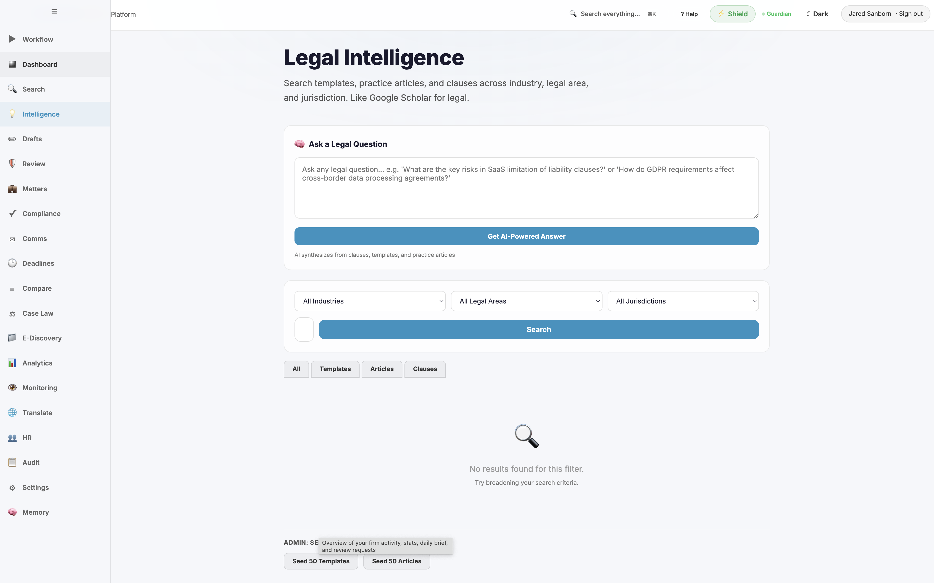Viewport: 934px width, 583px height.
Task: Click Seed 50 Articles button
Action: pyautogui.click(x=397, y=561)
